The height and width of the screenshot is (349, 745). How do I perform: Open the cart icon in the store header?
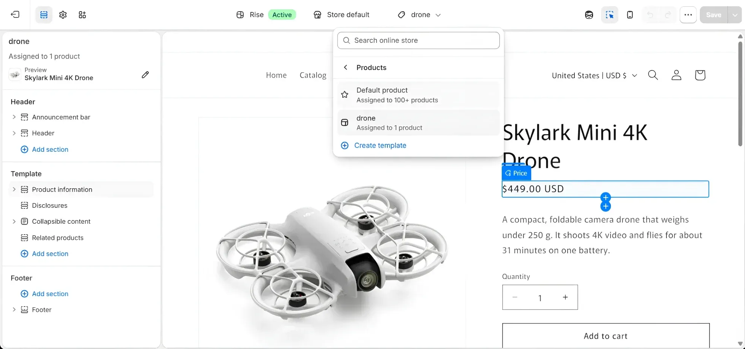click(x=700, y=75)
